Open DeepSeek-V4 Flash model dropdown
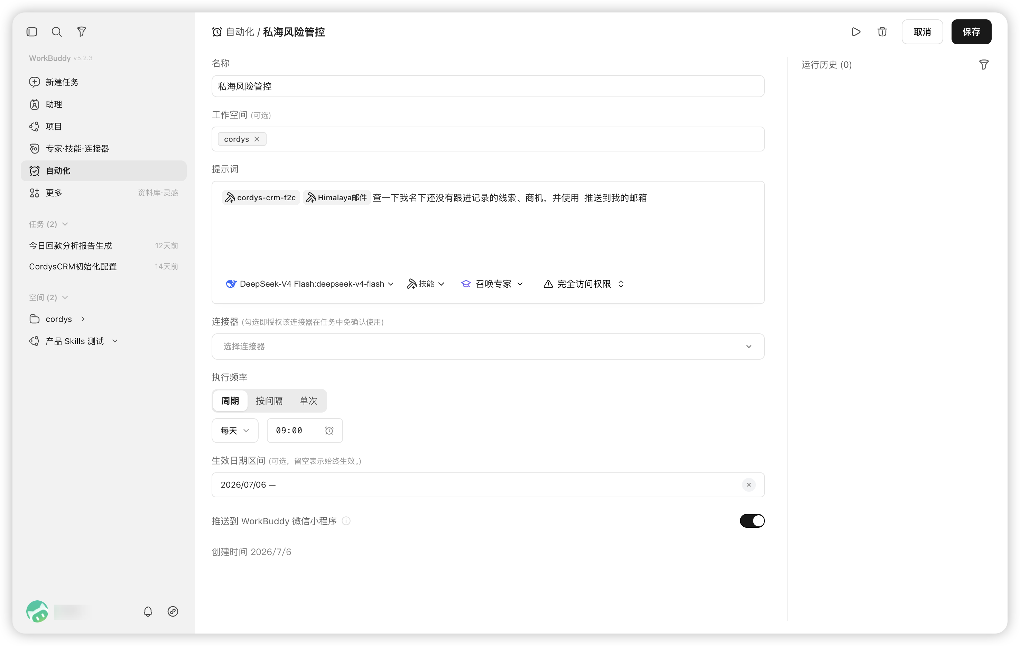Viewport: 1020px width, 646px height. [310, 284]
